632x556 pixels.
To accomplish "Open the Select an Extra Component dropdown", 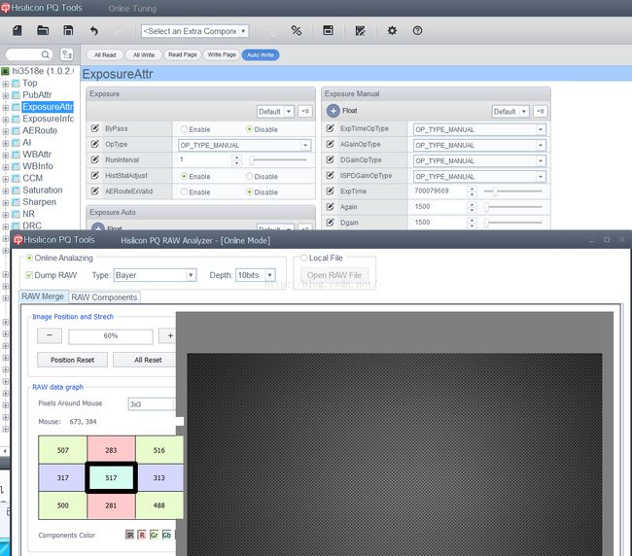I will click(195, 31).
